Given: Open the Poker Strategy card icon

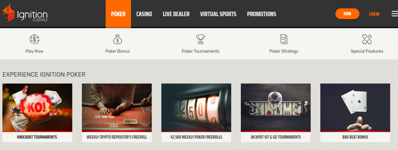Looking at the screenshot, I should (284, 39).
